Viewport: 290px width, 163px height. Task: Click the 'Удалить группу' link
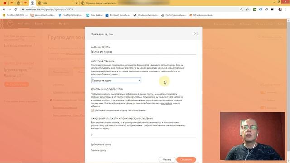[98, 150]
